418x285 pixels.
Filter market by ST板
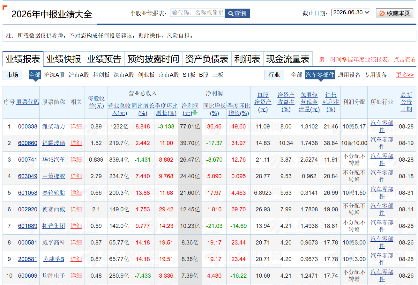point(189,75)
